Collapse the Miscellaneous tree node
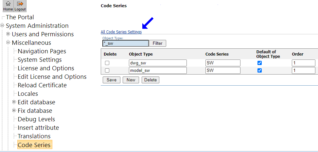 8,42
